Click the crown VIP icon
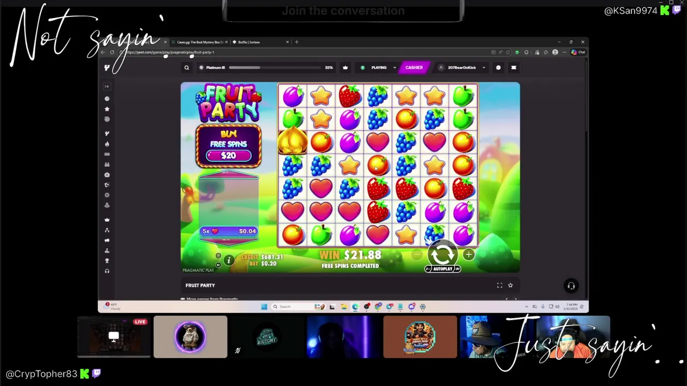687x386 pixels. 345,68
